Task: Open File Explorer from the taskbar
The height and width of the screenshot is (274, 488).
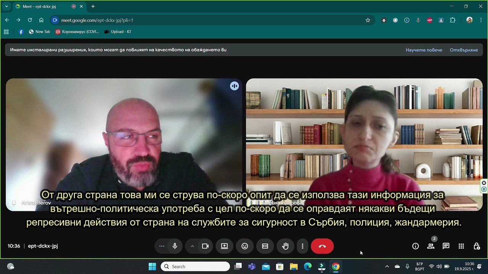Action: click(x=294, y=266)
